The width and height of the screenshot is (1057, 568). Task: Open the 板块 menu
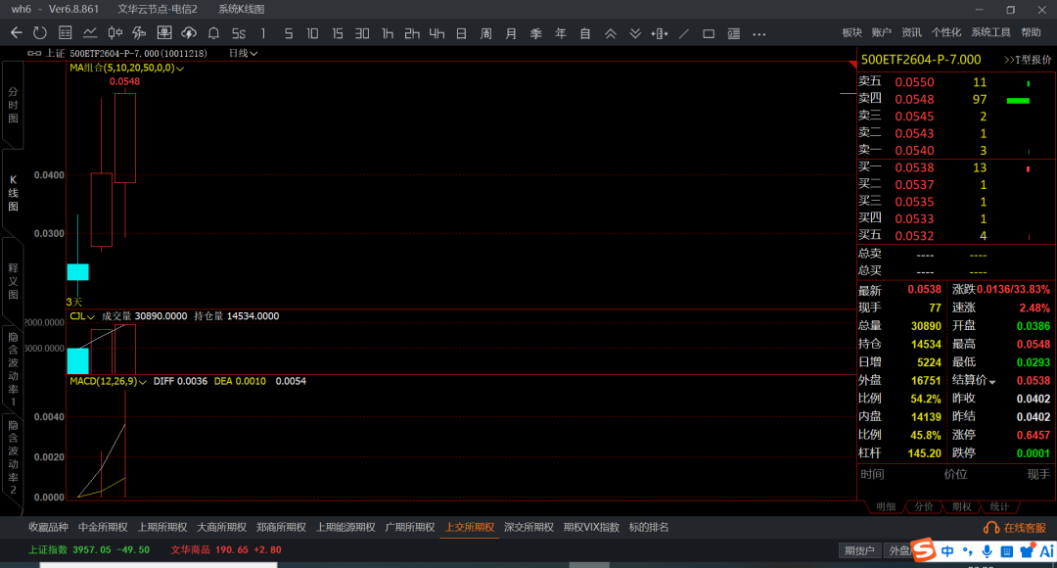tap(852, 32)
